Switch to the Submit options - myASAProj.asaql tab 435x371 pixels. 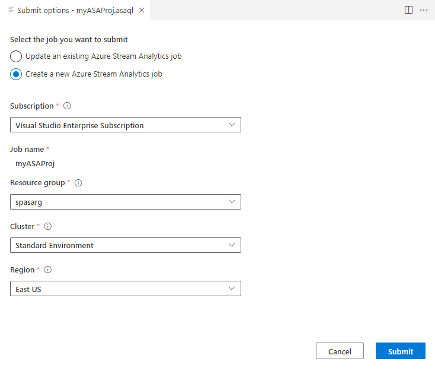pyautogui.click(x=75, y=10)
